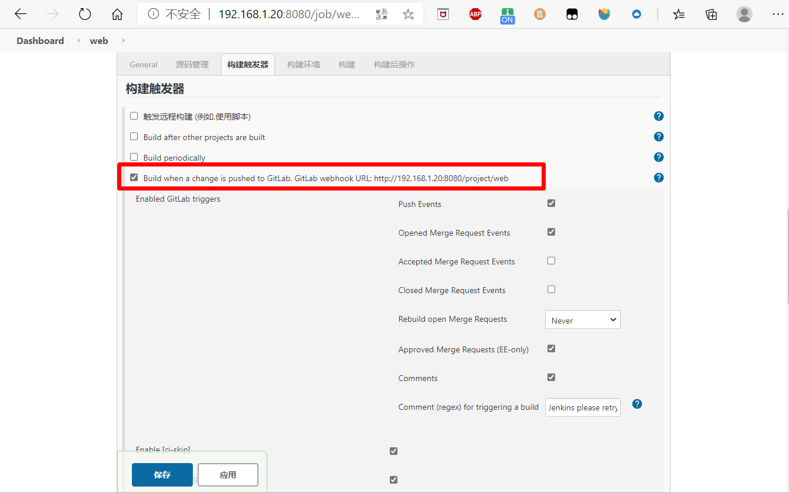Reload the current page

85,14
